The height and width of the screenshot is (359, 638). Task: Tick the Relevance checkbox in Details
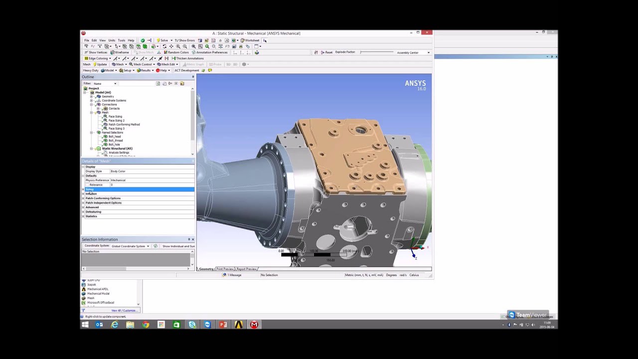point(87,185)
